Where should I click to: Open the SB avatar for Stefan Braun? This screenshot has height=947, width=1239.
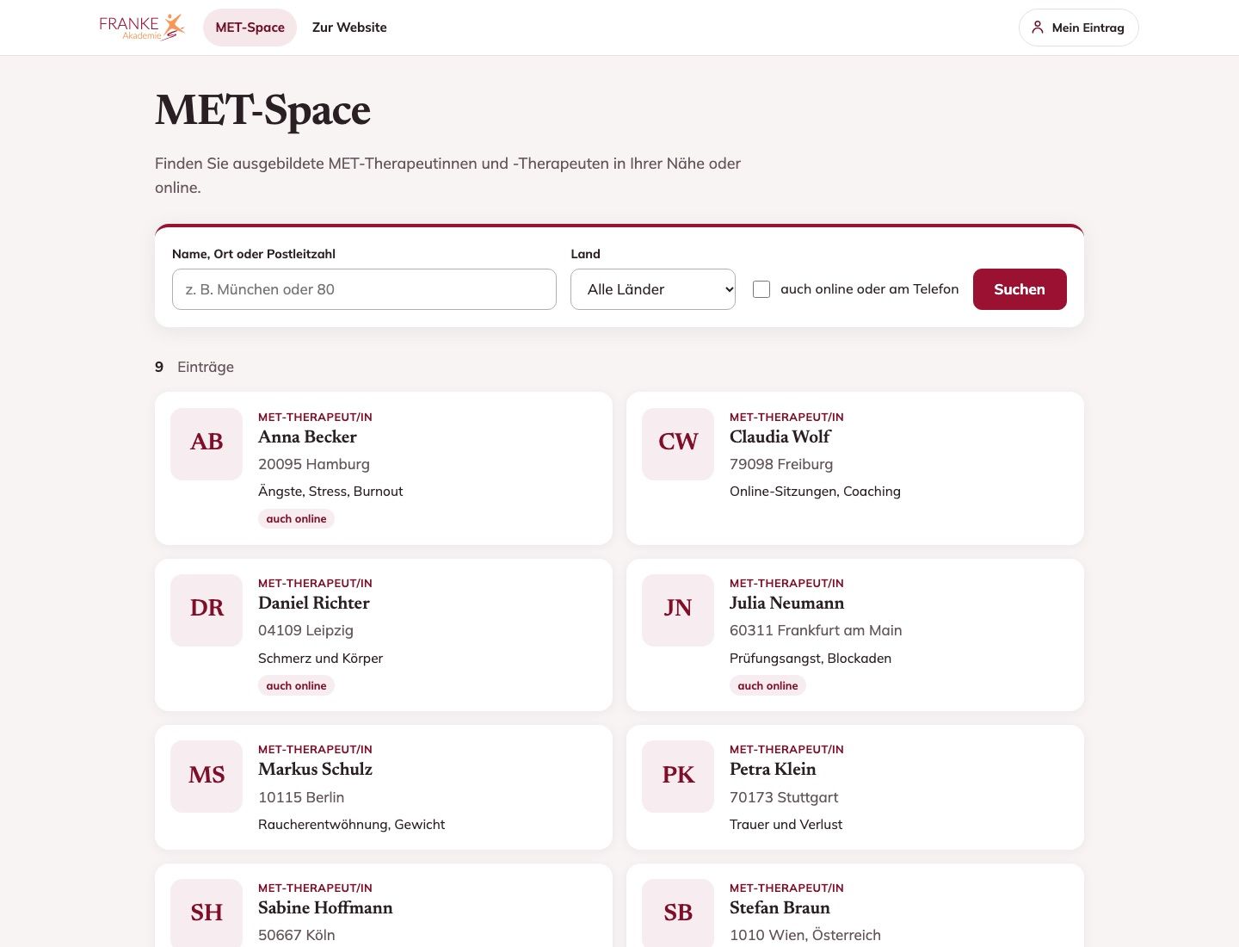[x=678, y=913]
